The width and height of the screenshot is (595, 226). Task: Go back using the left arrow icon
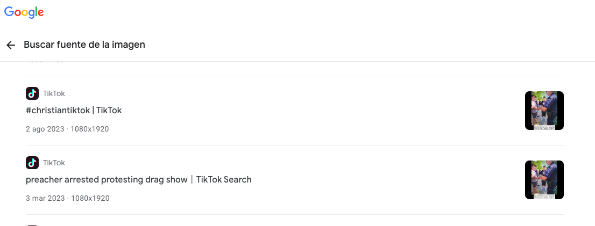(11, 45)
